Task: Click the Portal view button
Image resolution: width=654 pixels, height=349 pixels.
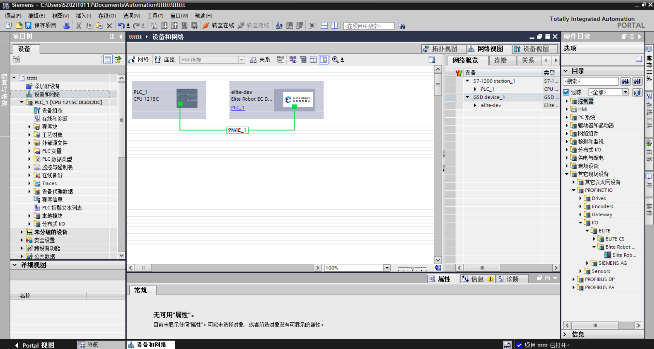Action: tap(34, 345)
